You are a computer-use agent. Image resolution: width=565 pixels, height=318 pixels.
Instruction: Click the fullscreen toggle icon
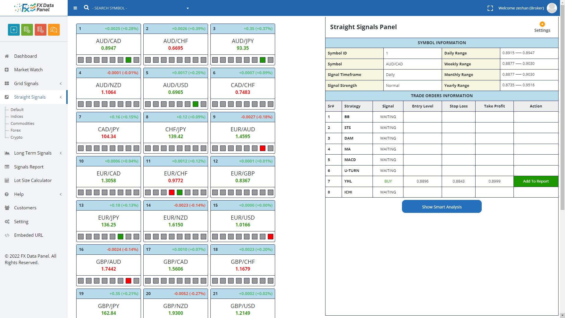[490, 8]
